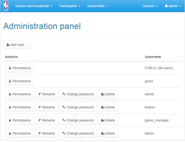The height and width of the screenshot is (142, 185).
Task: Open the admin account menu
Action: tap(173, 6)
